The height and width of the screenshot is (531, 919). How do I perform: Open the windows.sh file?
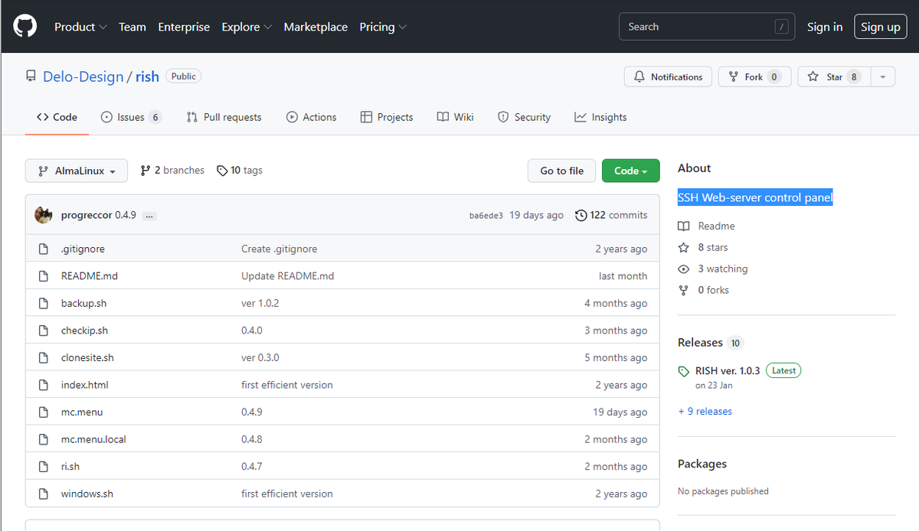tap(87, 494)
